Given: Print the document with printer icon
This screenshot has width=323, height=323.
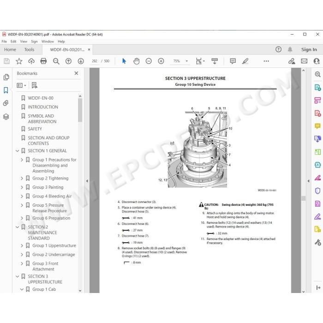Looking at the screenshot, I should click(x=43, y=61).
